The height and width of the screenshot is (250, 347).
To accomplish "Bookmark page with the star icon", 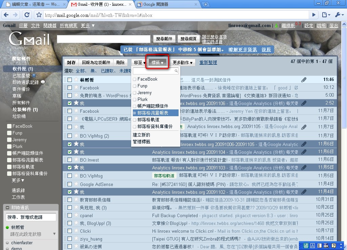I will (39, 15).
